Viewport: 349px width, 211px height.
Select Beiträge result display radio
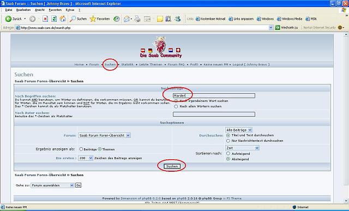tap(81, 149)
